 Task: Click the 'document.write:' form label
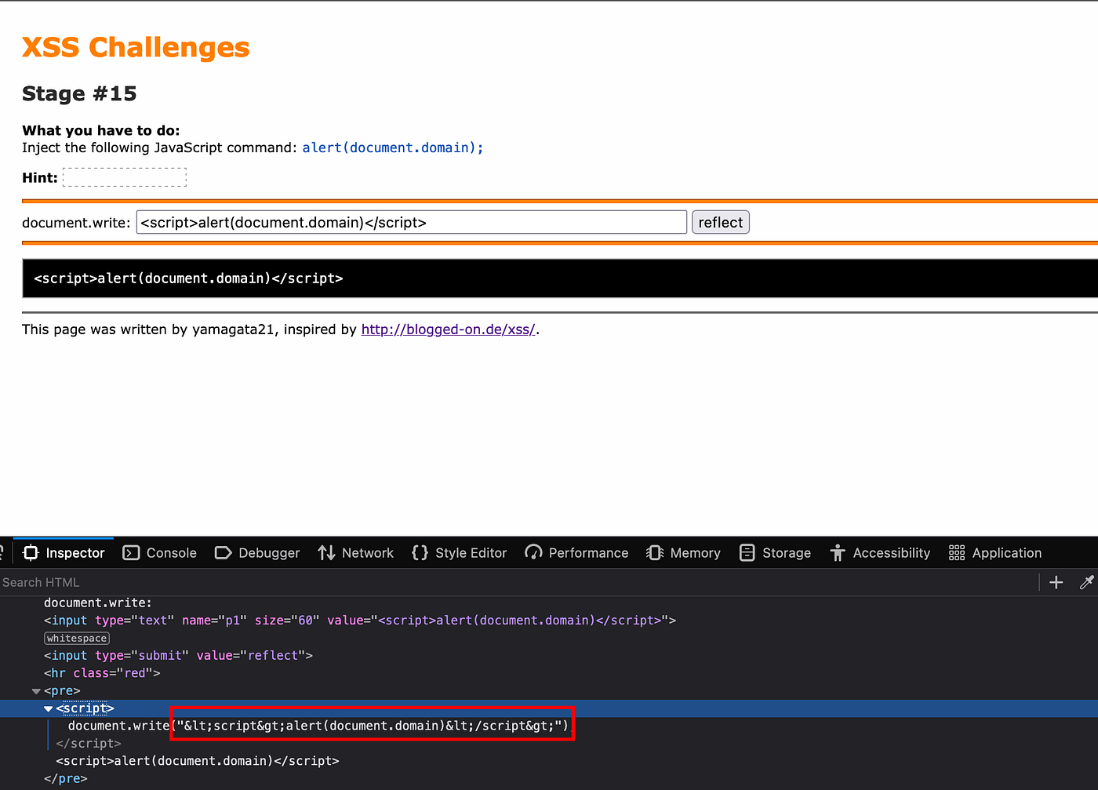click(x=76, y=223)
